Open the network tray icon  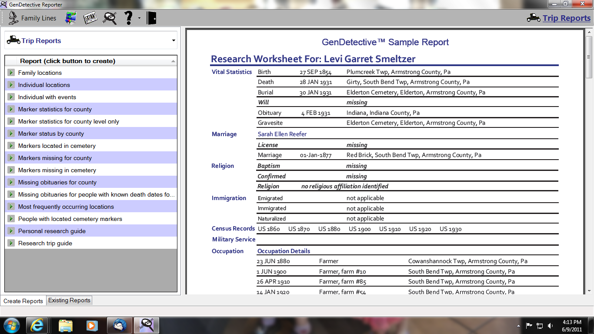click(x=540, y=325)
